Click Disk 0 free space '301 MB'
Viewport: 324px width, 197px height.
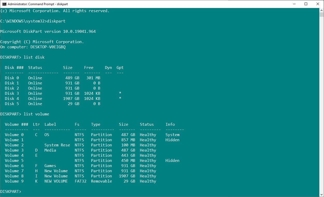93,78
